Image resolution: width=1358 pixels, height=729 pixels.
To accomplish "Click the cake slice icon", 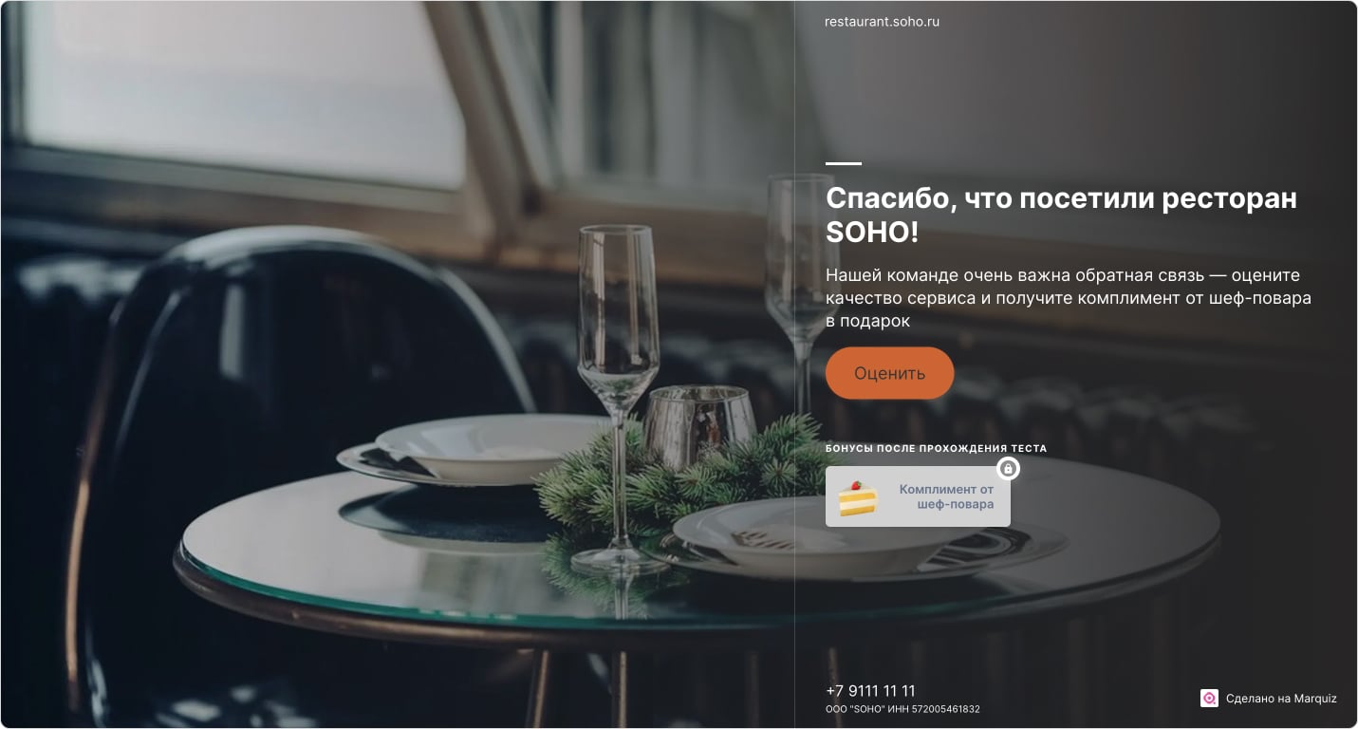I will 858,497.
